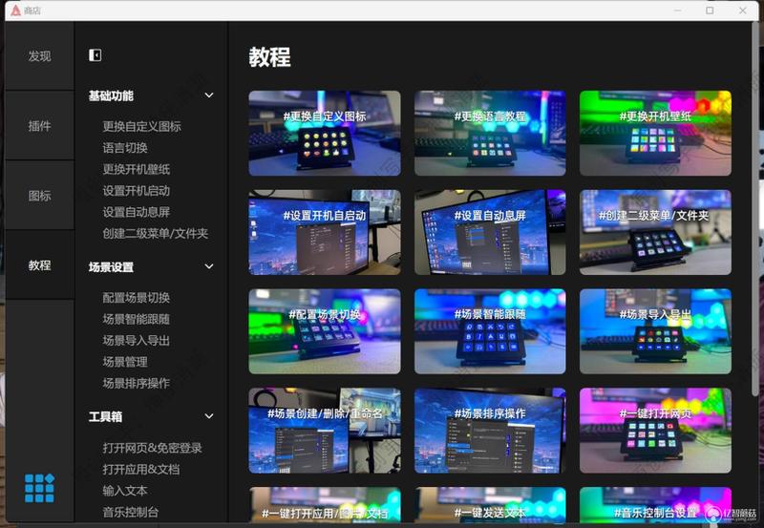Maximize the 商店 window
Screen dimensions: 764x528
click(x=710, y=11)
